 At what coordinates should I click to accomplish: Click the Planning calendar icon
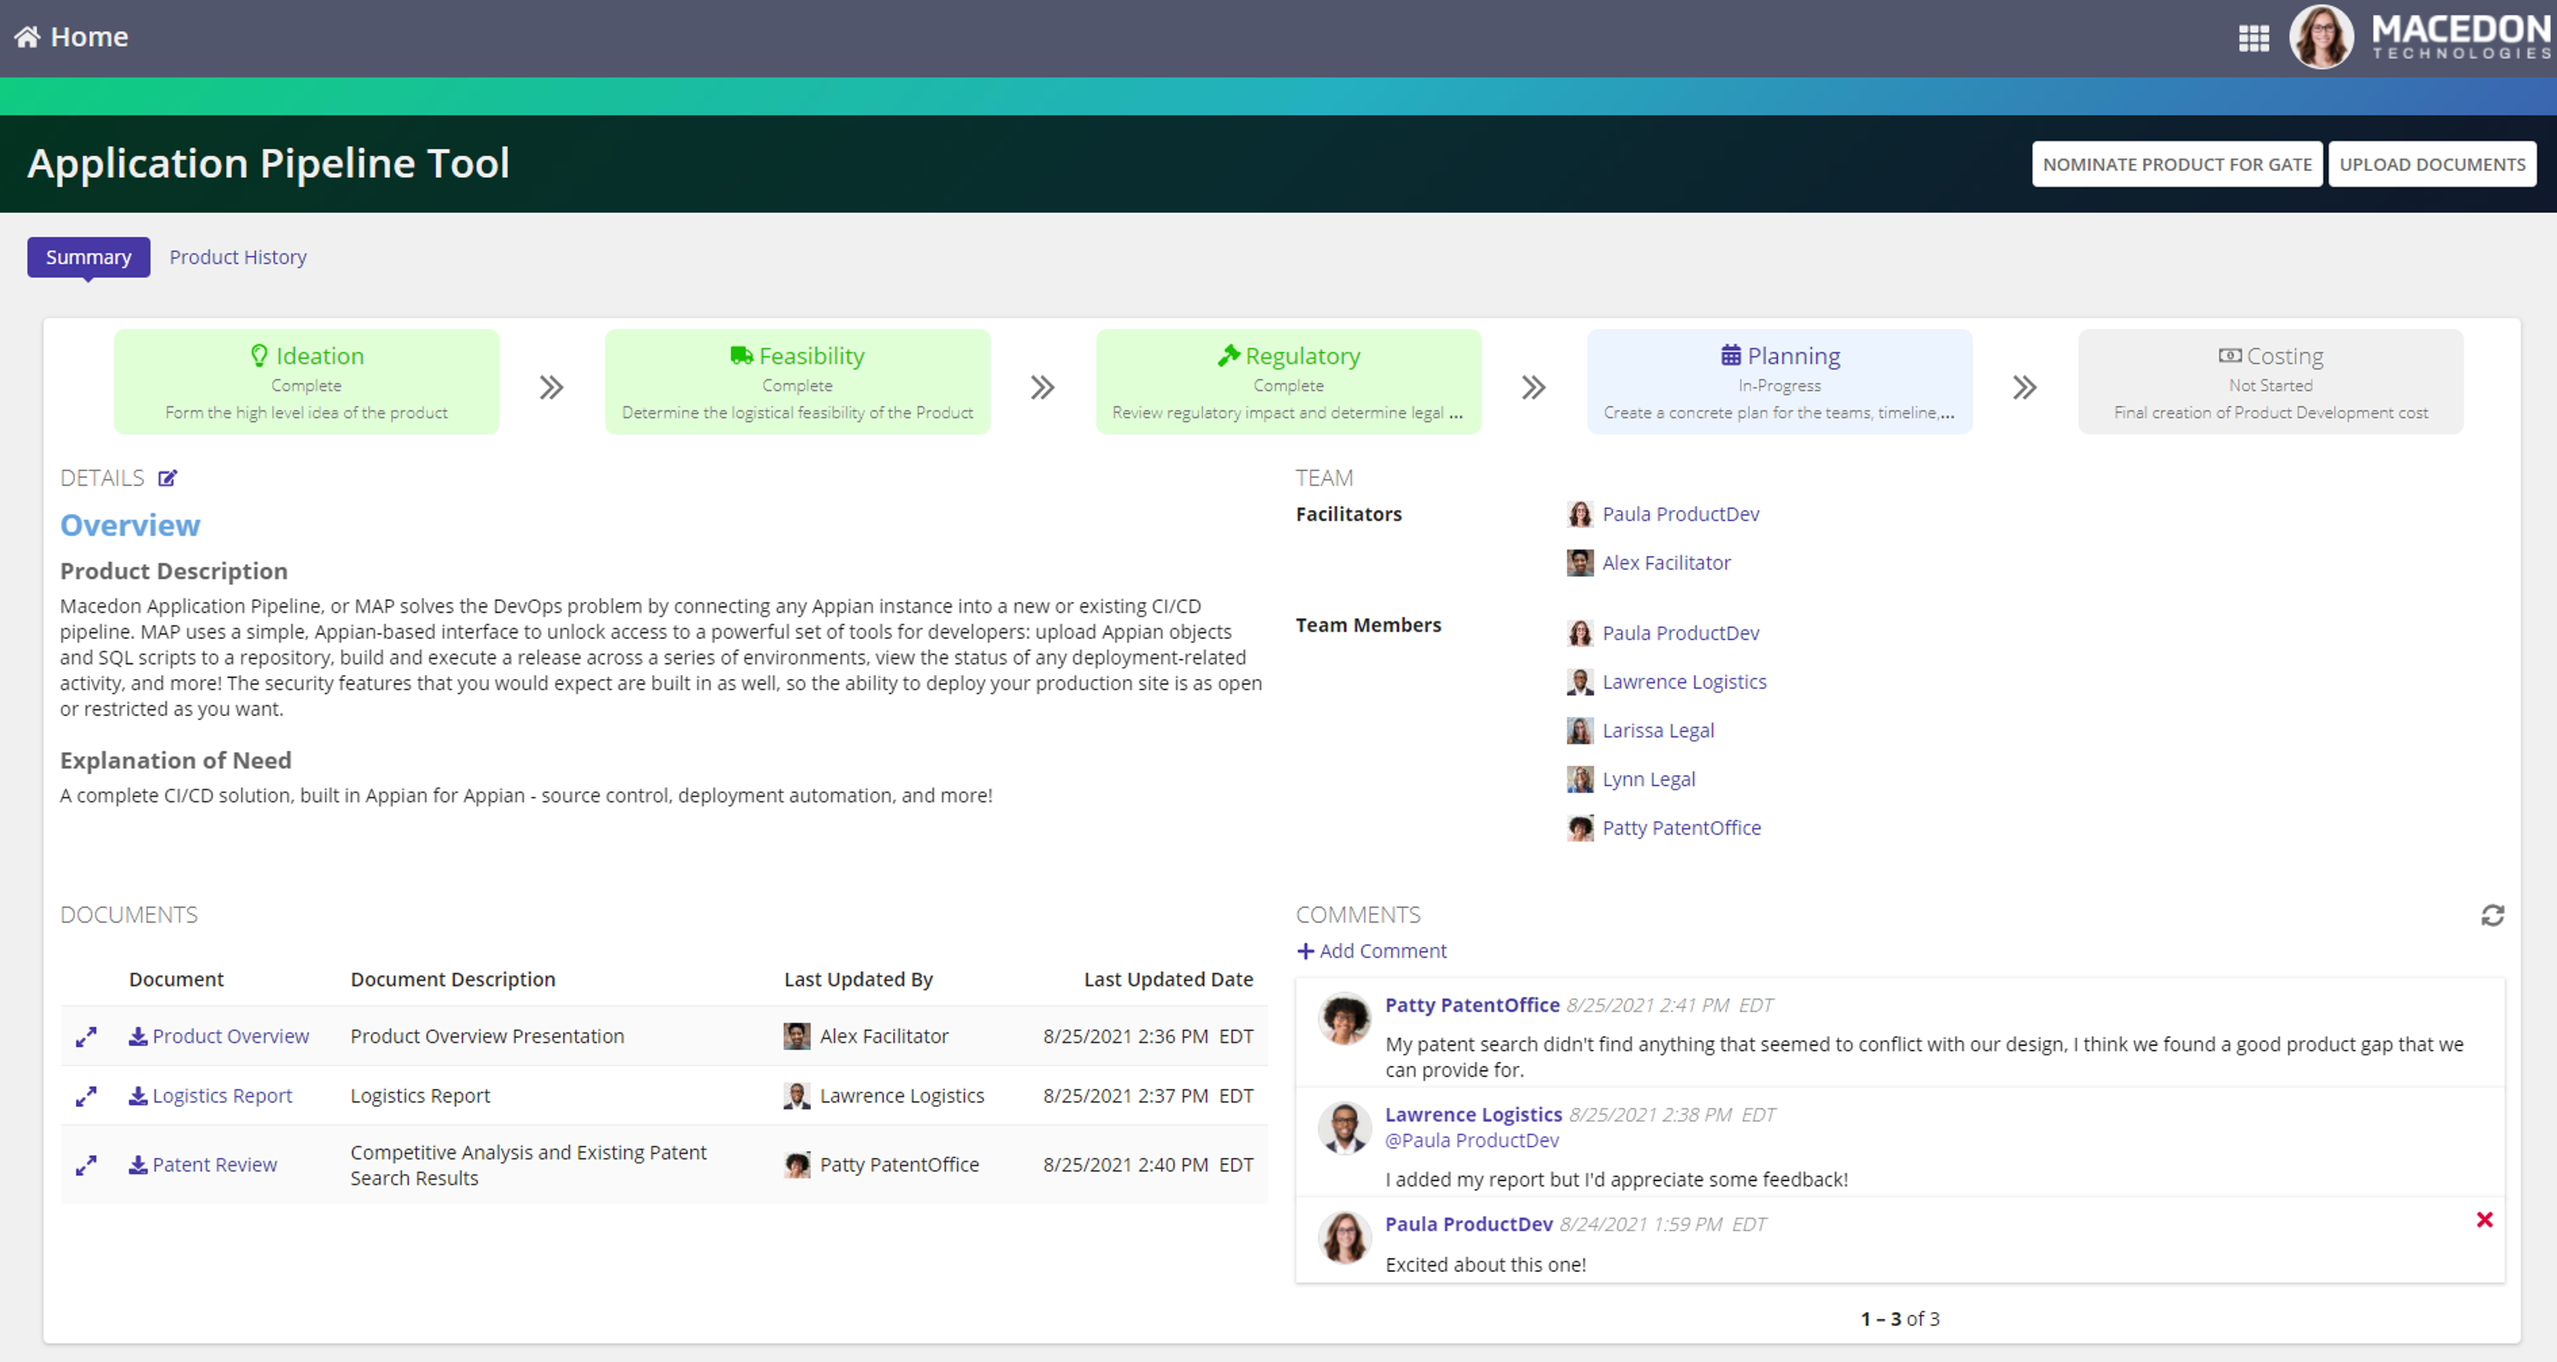pyautogui.click(x=1730, y=355)
